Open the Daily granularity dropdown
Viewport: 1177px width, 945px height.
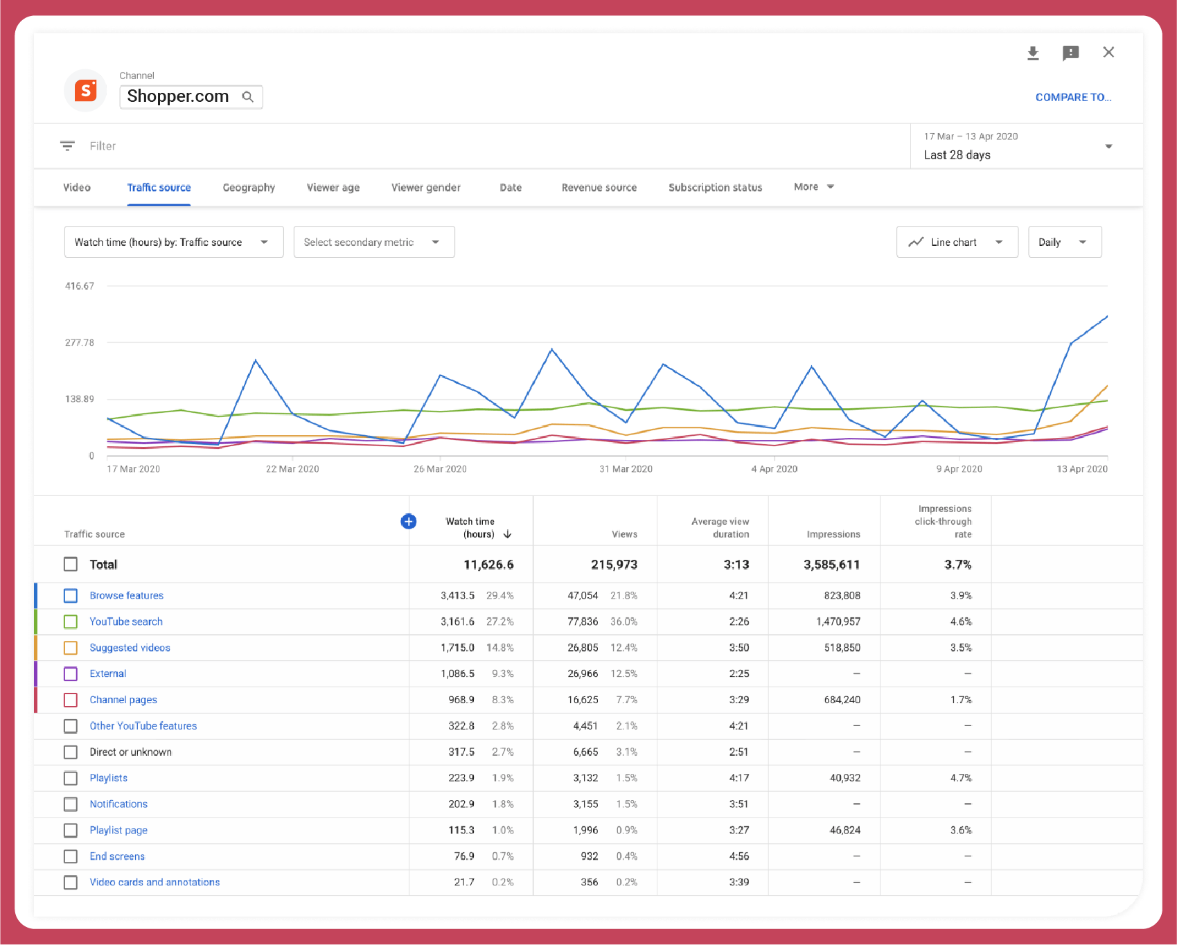(1065, 242)
